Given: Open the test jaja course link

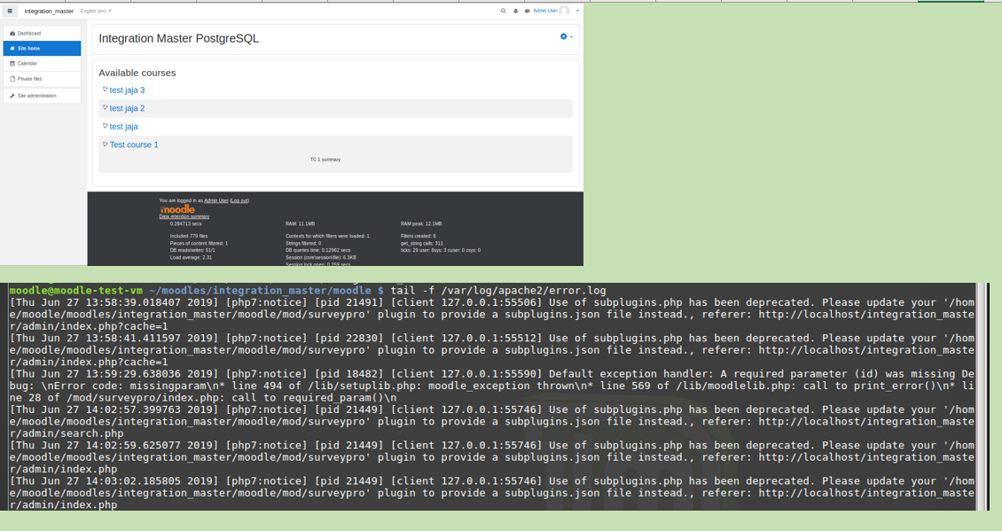Looking at the screenshot, I should point(123,127).
